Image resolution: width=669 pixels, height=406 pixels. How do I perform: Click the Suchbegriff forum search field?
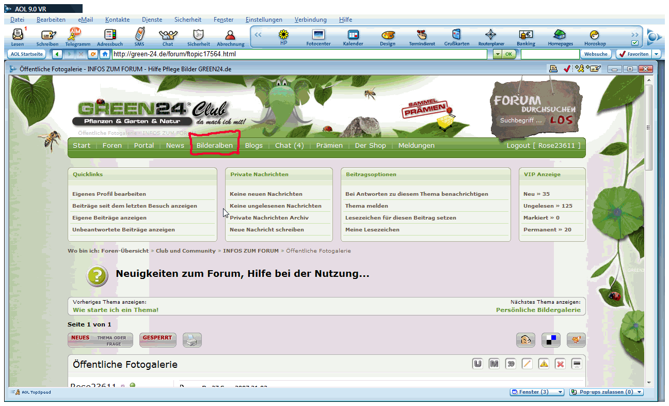pos(521,120)
